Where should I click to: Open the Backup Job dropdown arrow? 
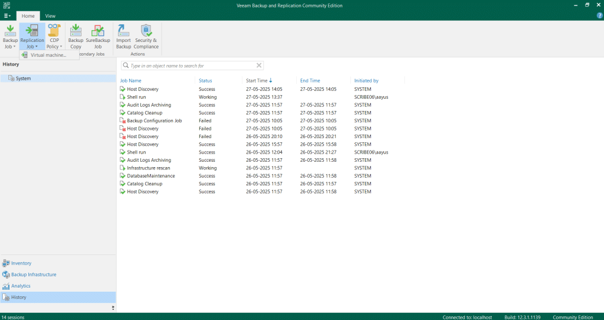point(14,47)
